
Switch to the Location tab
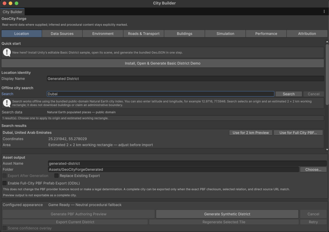click(21, 34)
